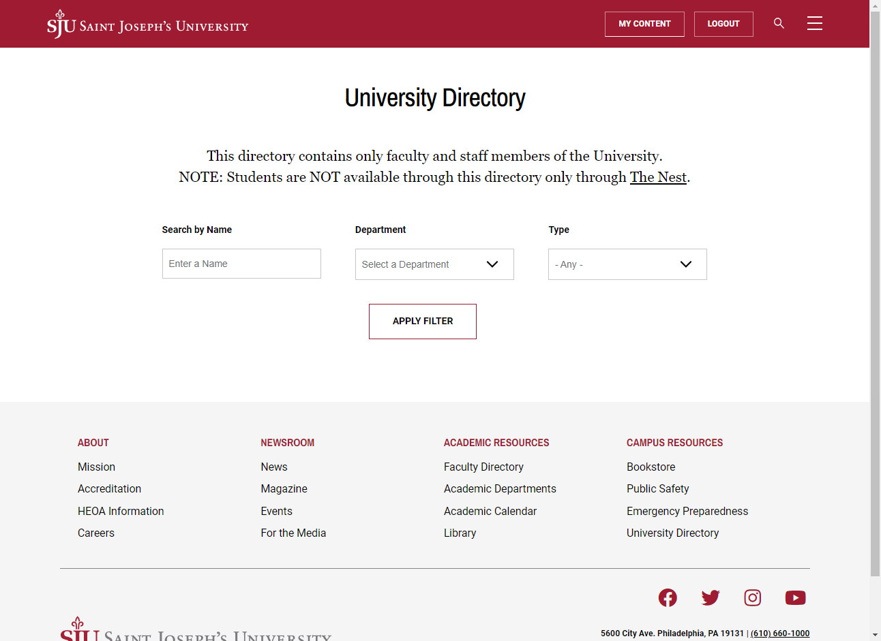Screen dimensions: 881x641
Task: Open the Public Safety footer link
Action: coord(658,488)
